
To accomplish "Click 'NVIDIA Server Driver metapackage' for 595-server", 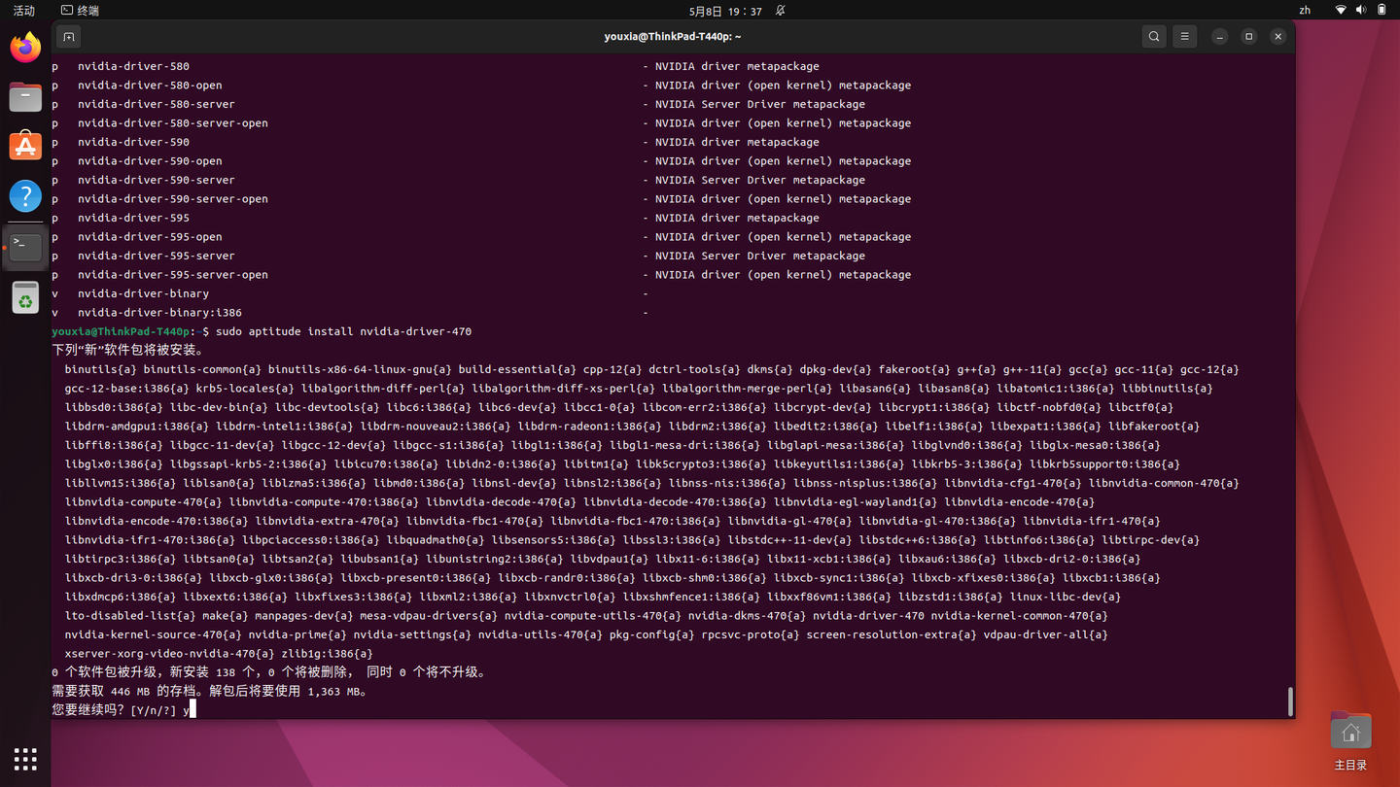I will (x=759, y=256).
